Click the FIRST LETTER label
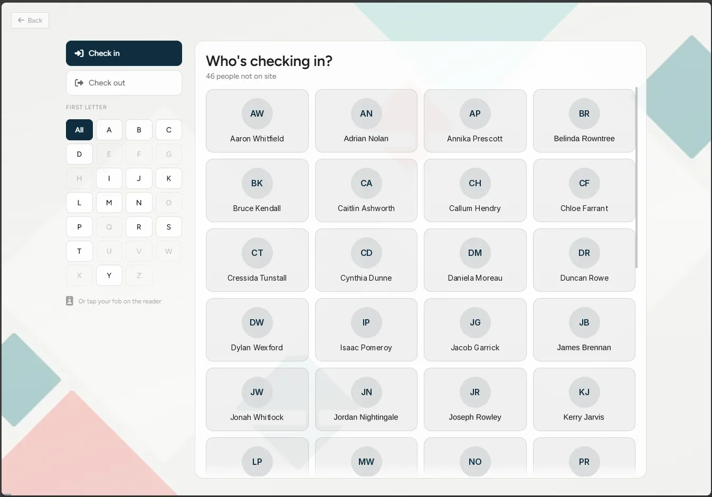The width and height of the screenshot is (712, 497). (x=87, y=107)
